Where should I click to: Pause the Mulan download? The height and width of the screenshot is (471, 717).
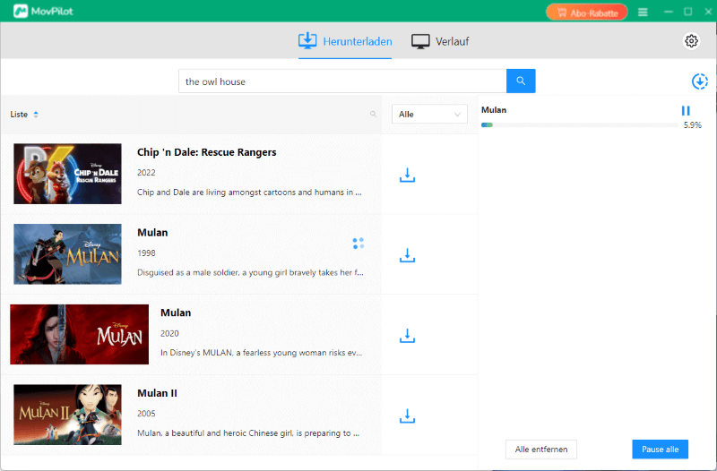pos(686,110)
